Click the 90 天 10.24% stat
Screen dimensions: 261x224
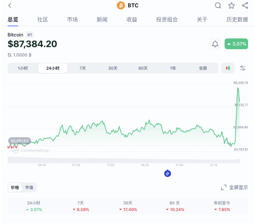[175, 206]
